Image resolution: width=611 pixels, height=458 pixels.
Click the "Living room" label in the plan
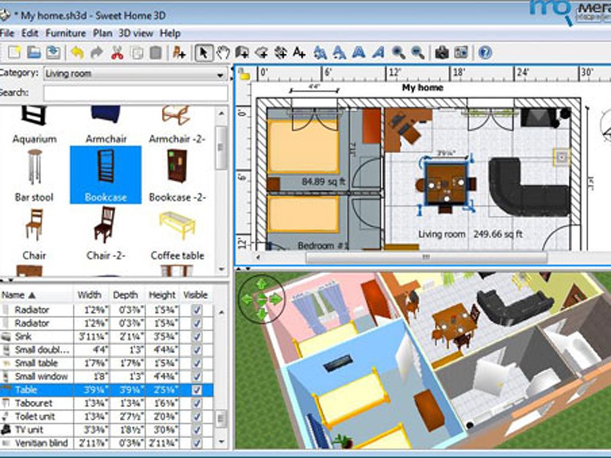tap(442, 234)
